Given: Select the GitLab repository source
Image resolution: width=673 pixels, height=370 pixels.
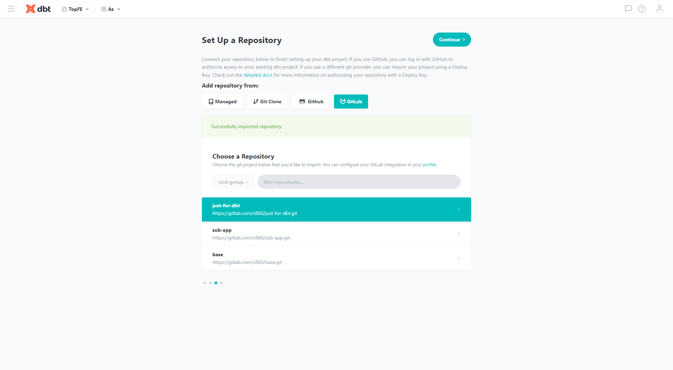Looking at the screenshot, I should click(351, 102).
